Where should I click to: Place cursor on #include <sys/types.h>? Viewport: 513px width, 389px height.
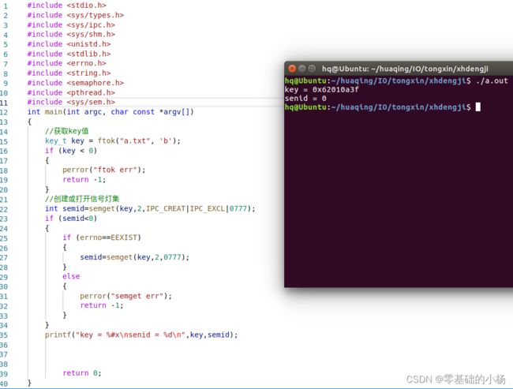coord(76,15)
